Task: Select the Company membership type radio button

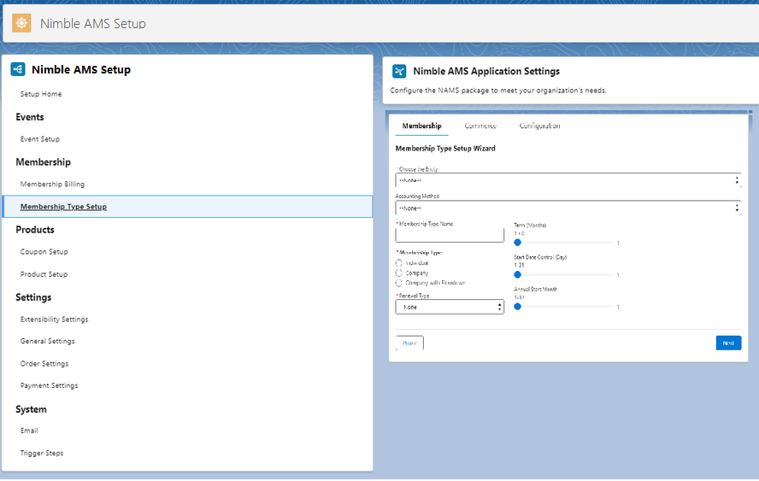Action: (x=399, y=273)
